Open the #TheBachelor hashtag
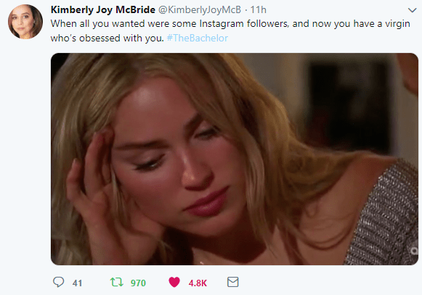Image resolution: width=422 pixels, height=295 pixels. 198,38
